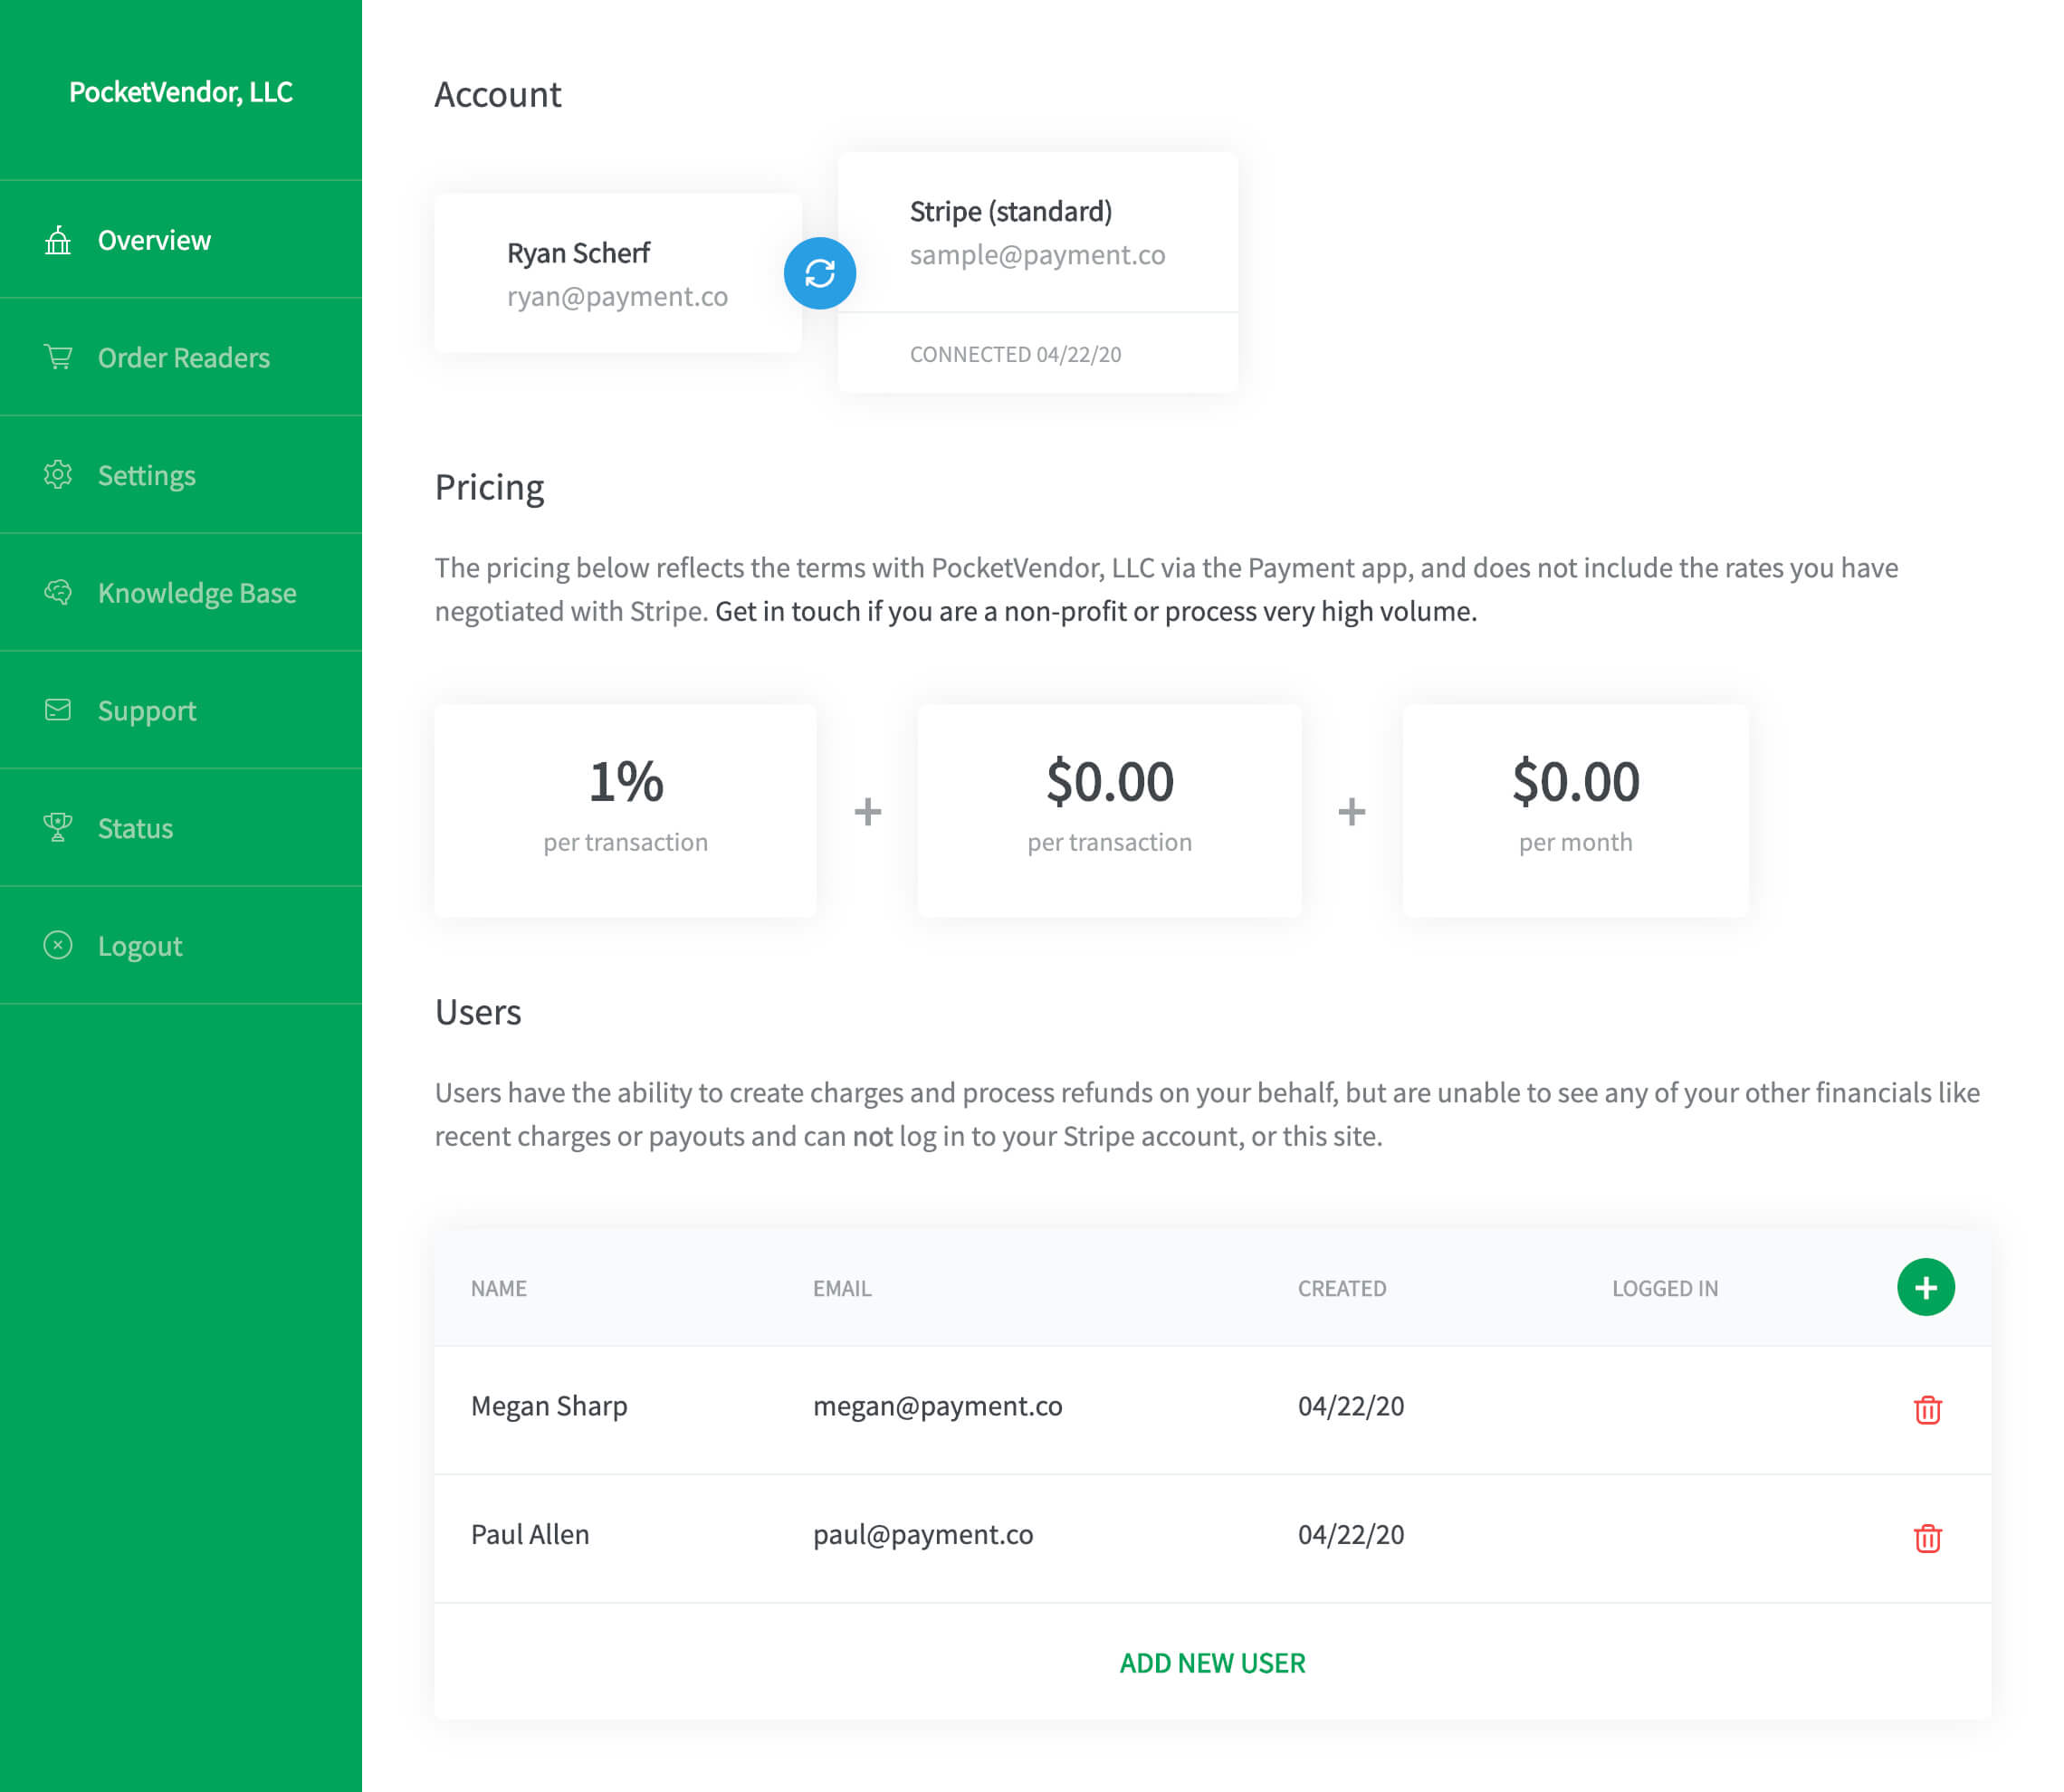2064x1792 pixels.
Task: Click the 1% per transaction pricing card
Action: tap(625, 810)
